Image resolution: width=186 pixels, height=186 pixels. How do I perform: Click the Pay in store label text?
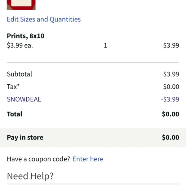click(x=25, y=138)
